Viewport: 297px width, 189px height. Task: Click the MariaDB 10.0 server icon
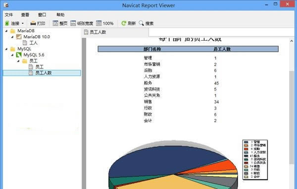pos(19,37)
